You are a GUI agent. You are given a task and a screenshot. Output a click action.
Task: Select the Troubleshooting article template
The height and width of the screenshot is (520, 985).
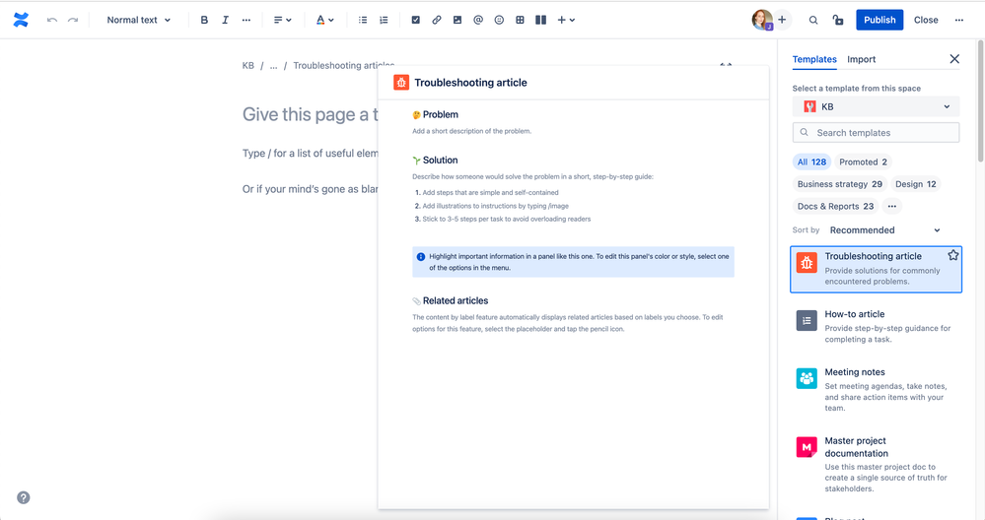pos(876,269)
